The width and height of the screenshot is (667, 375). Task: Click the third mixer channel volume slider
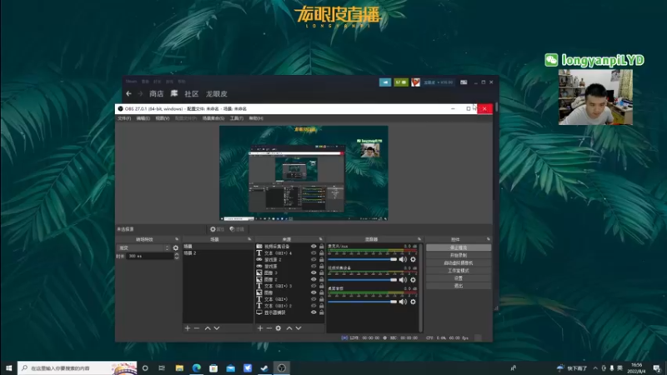pyautogui.click(x=362, y=302)
